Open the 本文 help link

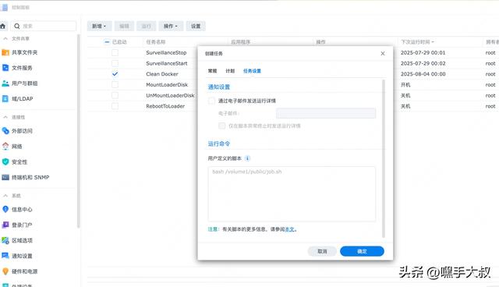(289, 229)
